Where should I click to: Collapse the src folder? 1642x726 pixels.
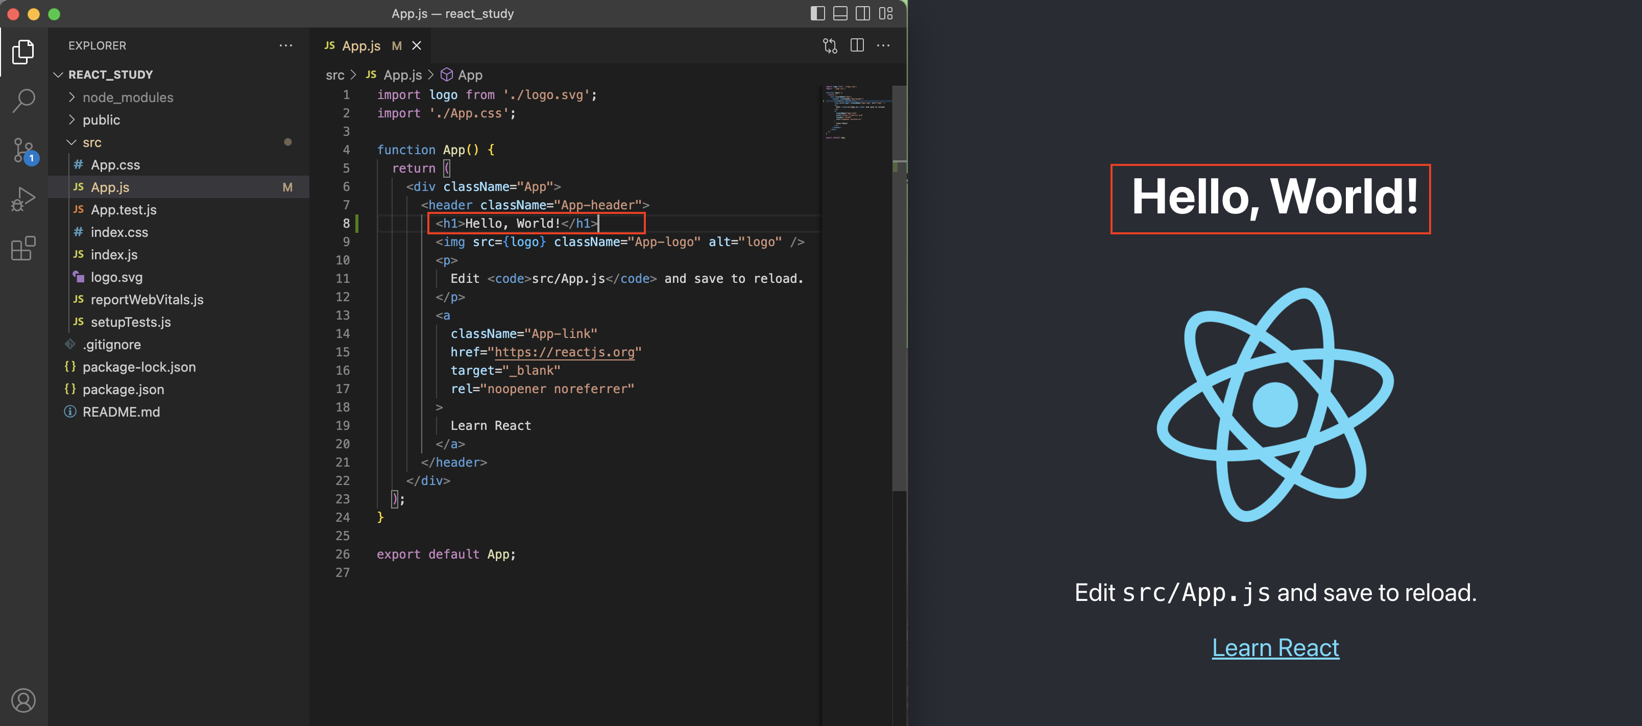click(x=92, y=142)
